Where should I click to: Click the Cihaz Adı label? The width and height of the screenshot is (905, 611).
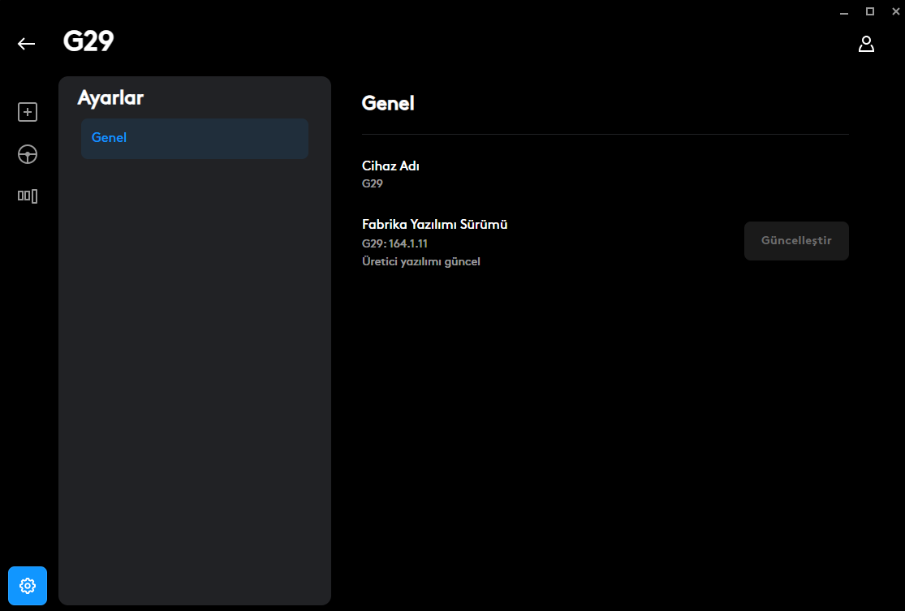point(390,166)
